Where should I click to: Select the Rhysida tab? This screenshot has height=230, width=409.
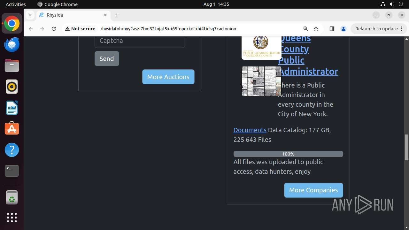(x=73, y=15)
